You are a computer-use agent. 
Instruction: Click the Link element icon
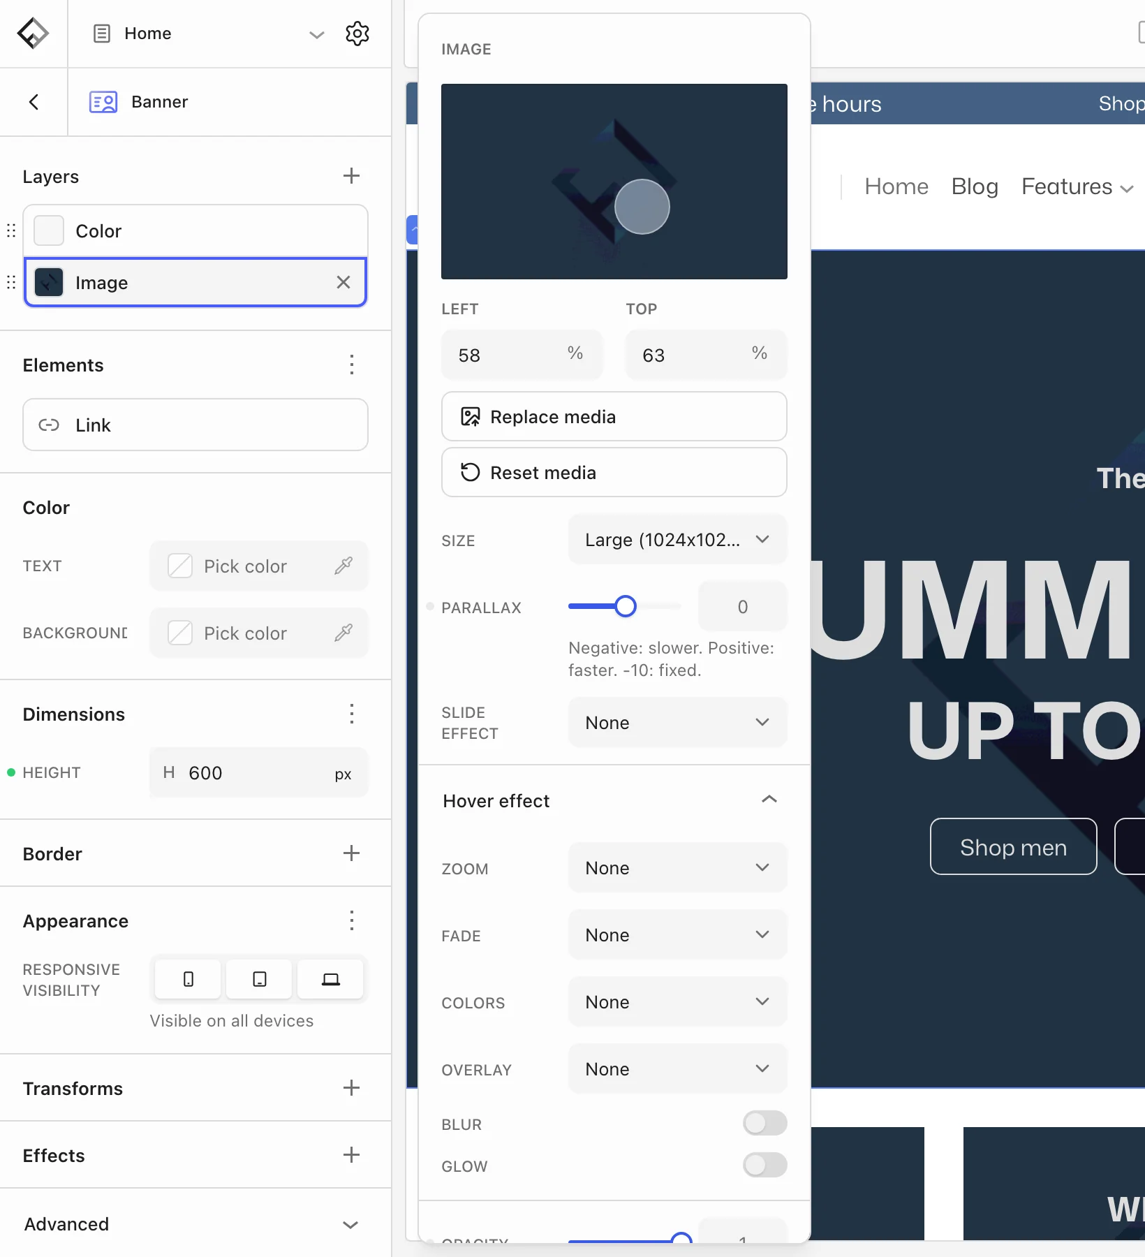(x=49, y=425)
